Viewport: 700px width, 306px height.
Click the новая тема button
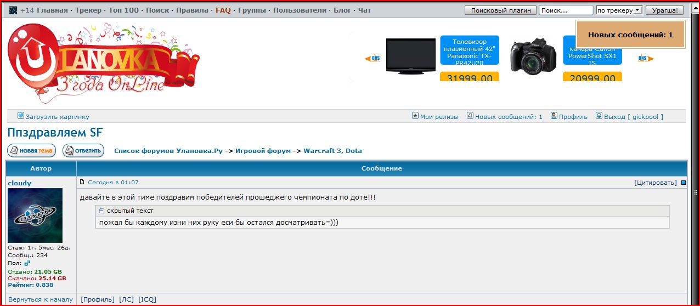click(31, 150)
